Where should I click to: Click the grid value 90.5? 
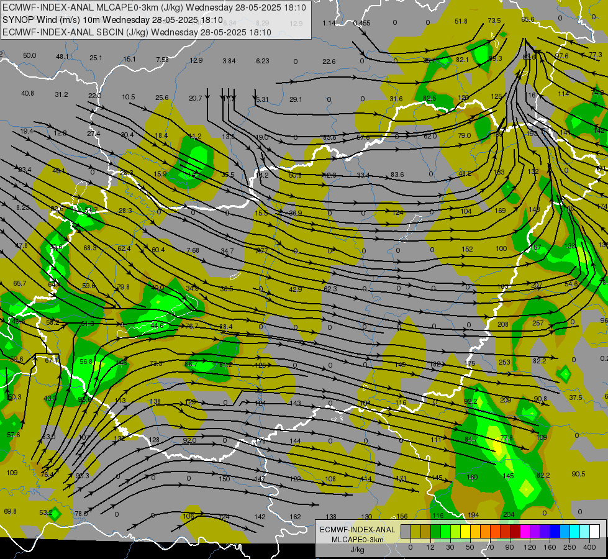click(578, 474)
